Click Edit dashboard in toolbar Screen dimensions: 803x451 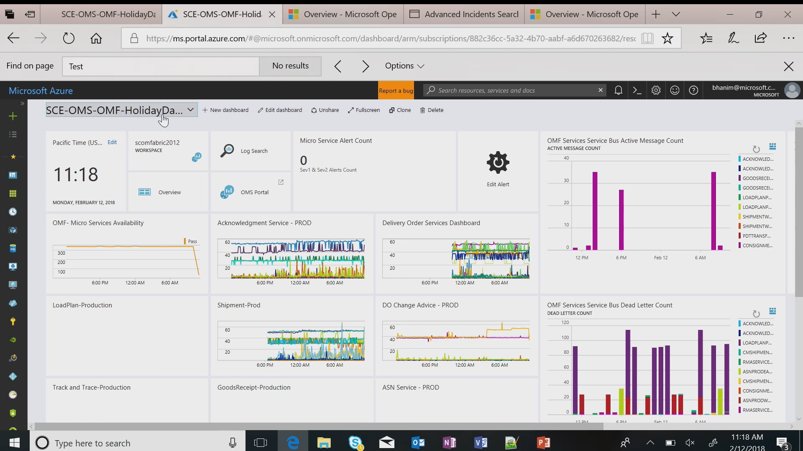pos(279,110)
